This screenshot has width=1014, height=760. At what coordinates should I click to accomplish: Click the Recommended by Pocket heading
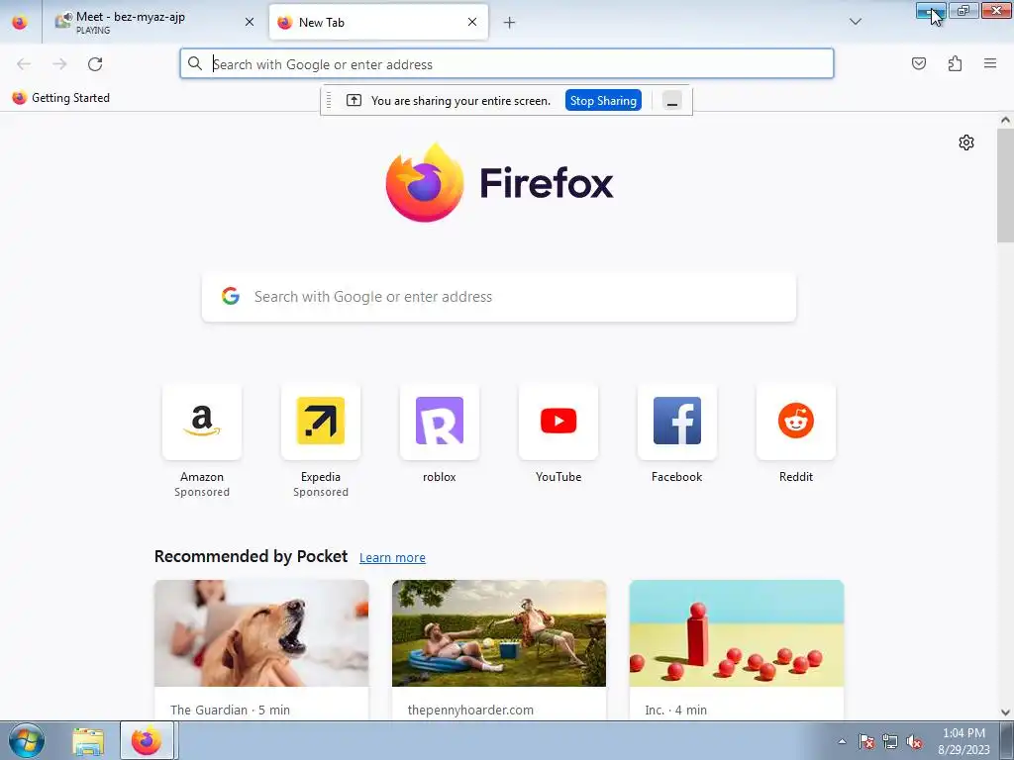click(x=251, y=556)
